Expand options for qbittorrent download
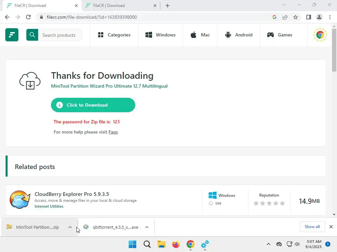 click(147, 227)
